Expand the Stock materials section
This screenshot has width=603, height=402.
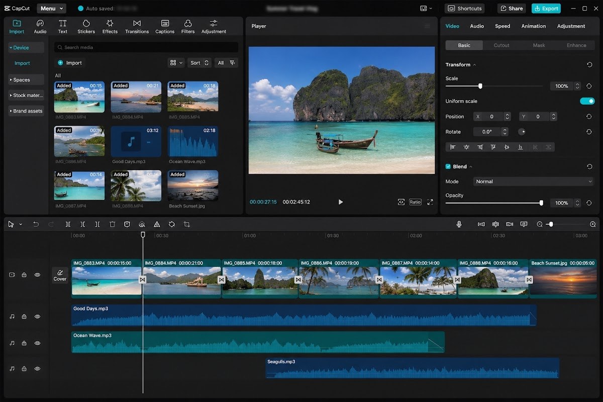point(26,95)
